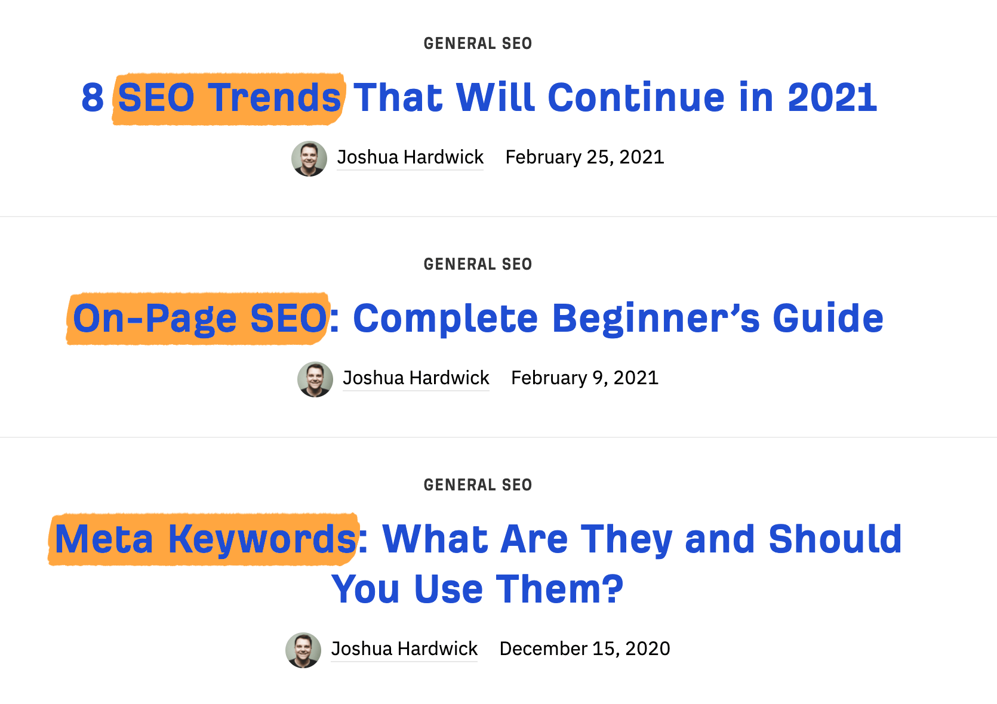Click the orange-highlighted "On-Page SEO" text

[199, 319]
